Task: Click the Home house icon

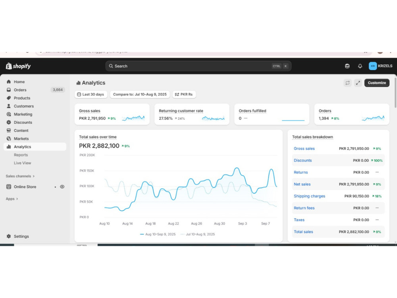Action: click(x=9, y=81)
